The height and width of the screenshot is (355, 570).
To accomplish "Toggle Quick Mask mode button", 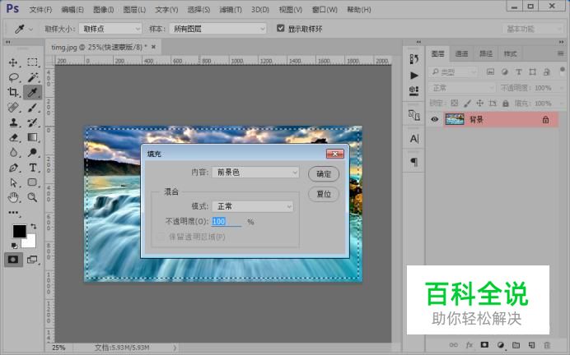I will click(x=14, y=259).
